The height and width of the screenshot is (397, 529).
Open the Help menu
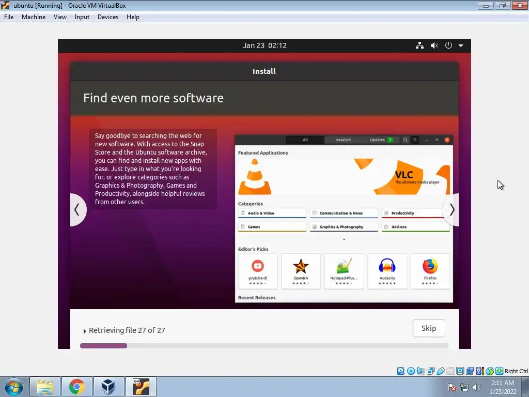[x=133, y=17]
